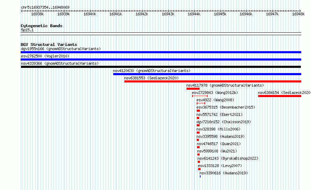
Task: Click the 16944k ruler label
Action: coord(194,14)
